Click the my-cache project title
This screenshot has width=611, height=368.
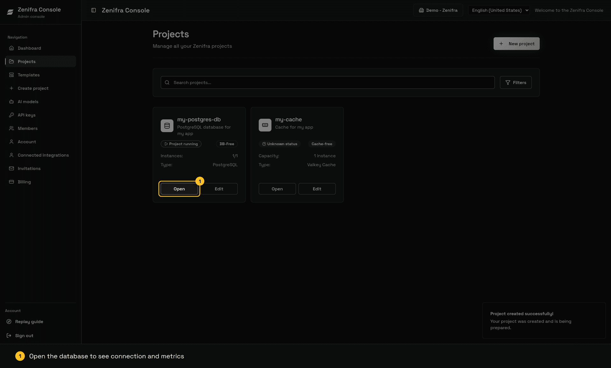(x=289, y=119)
